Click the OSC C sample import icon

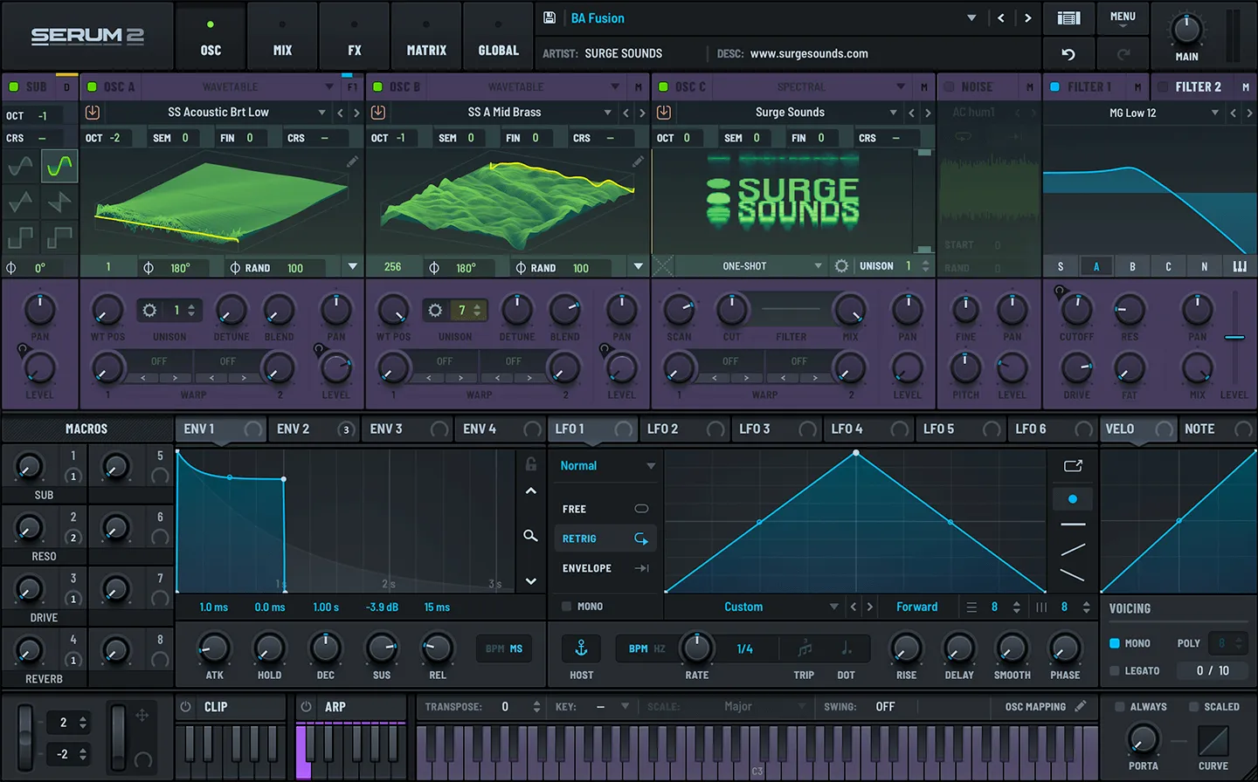pyautogui.click(x=664, y=113)
